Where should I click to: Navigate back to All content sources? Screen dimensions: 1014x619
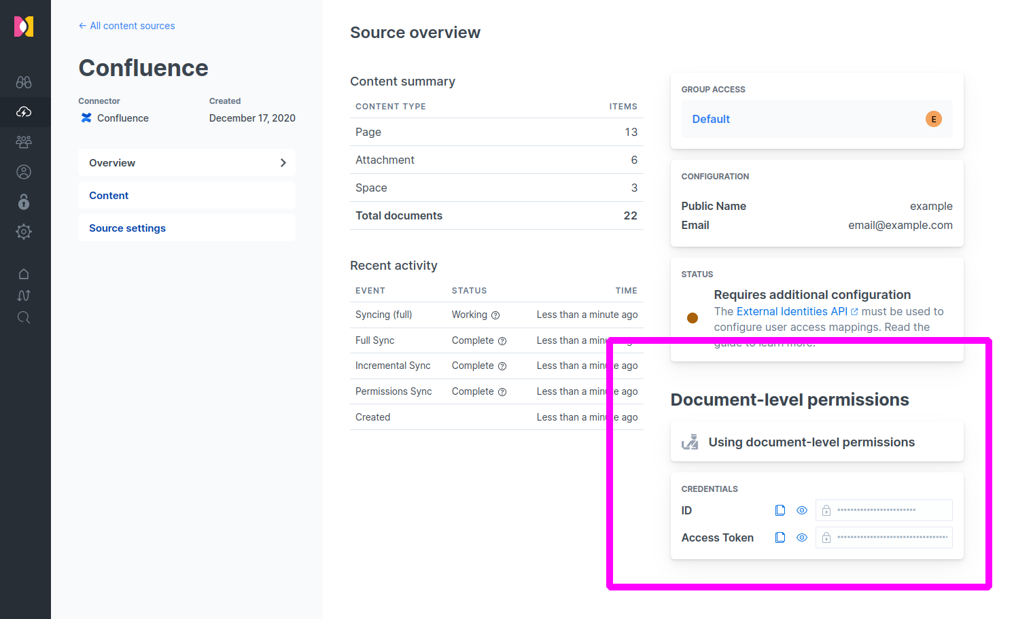126,26
